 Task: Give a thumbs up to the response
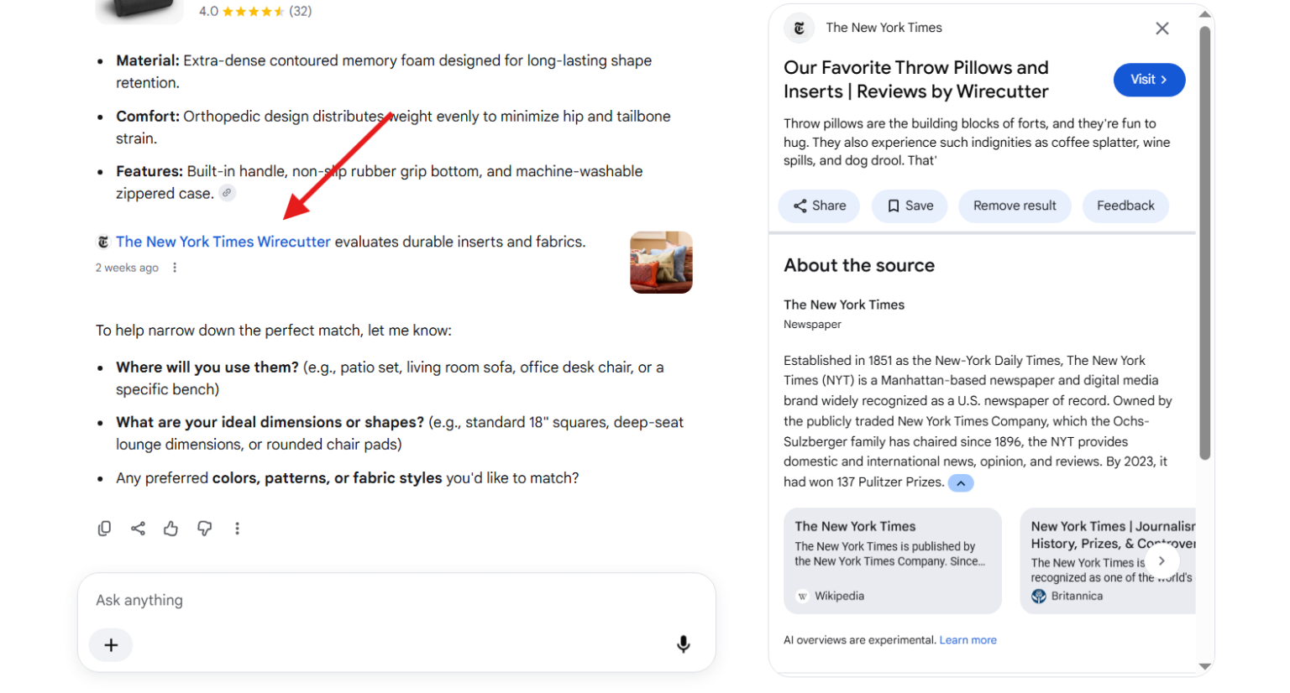pos(171,529)
